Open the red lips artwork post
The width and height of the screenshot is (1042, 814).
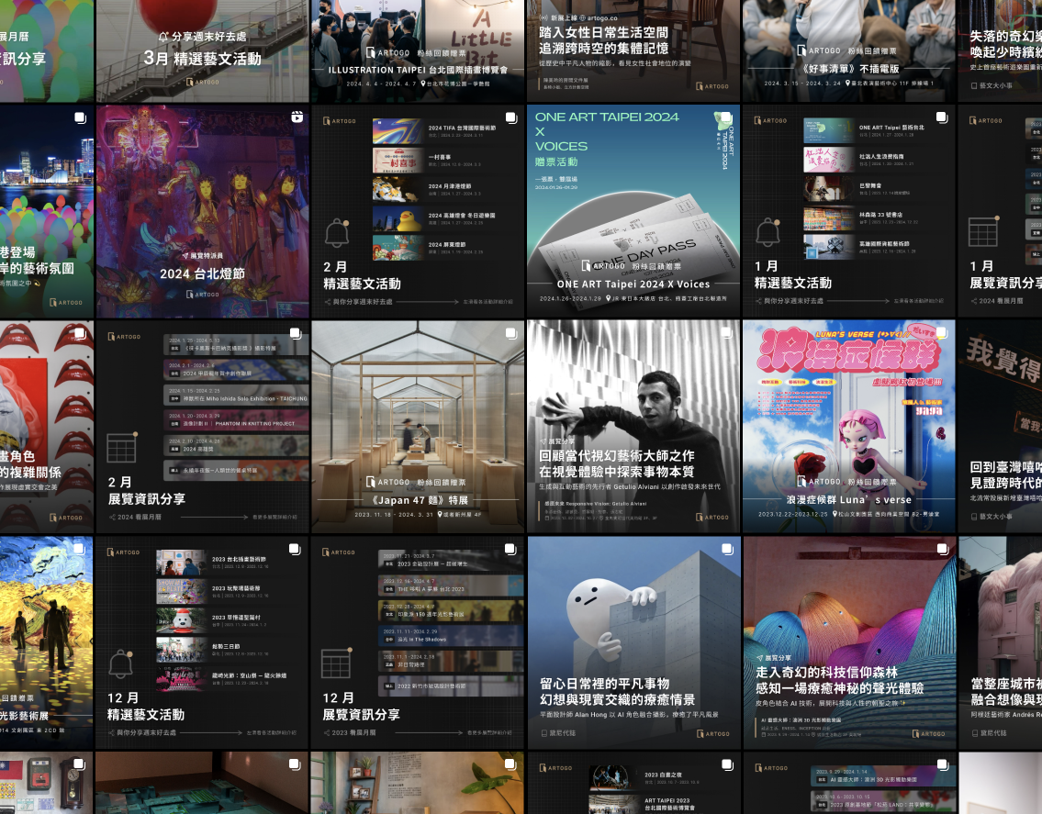point(47,427)
